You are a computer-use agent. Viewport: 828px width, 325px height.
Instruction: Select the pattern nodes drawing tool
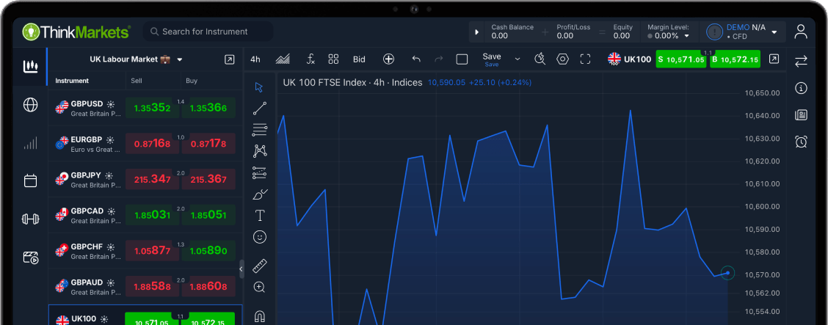pyautogui.click(x=259, y=151)
